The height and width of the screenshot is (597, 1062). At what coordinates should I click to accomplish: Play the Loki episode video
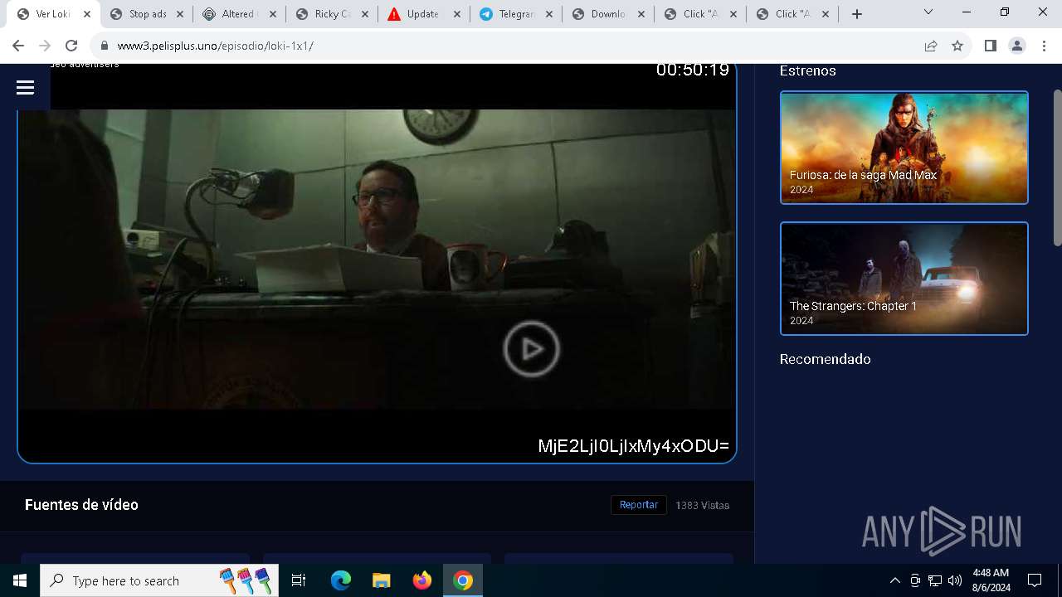coord(531,349)
